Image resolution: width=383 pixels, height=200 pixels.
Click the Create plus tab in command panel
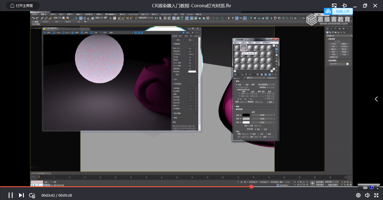pyautogui.click(x=327, y=29)
